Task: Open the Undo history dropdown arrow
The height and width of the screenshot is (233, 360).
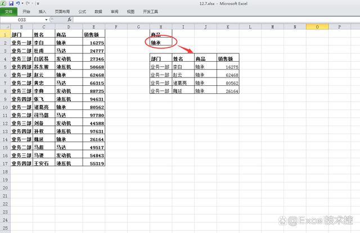Action: pos(23,3)
